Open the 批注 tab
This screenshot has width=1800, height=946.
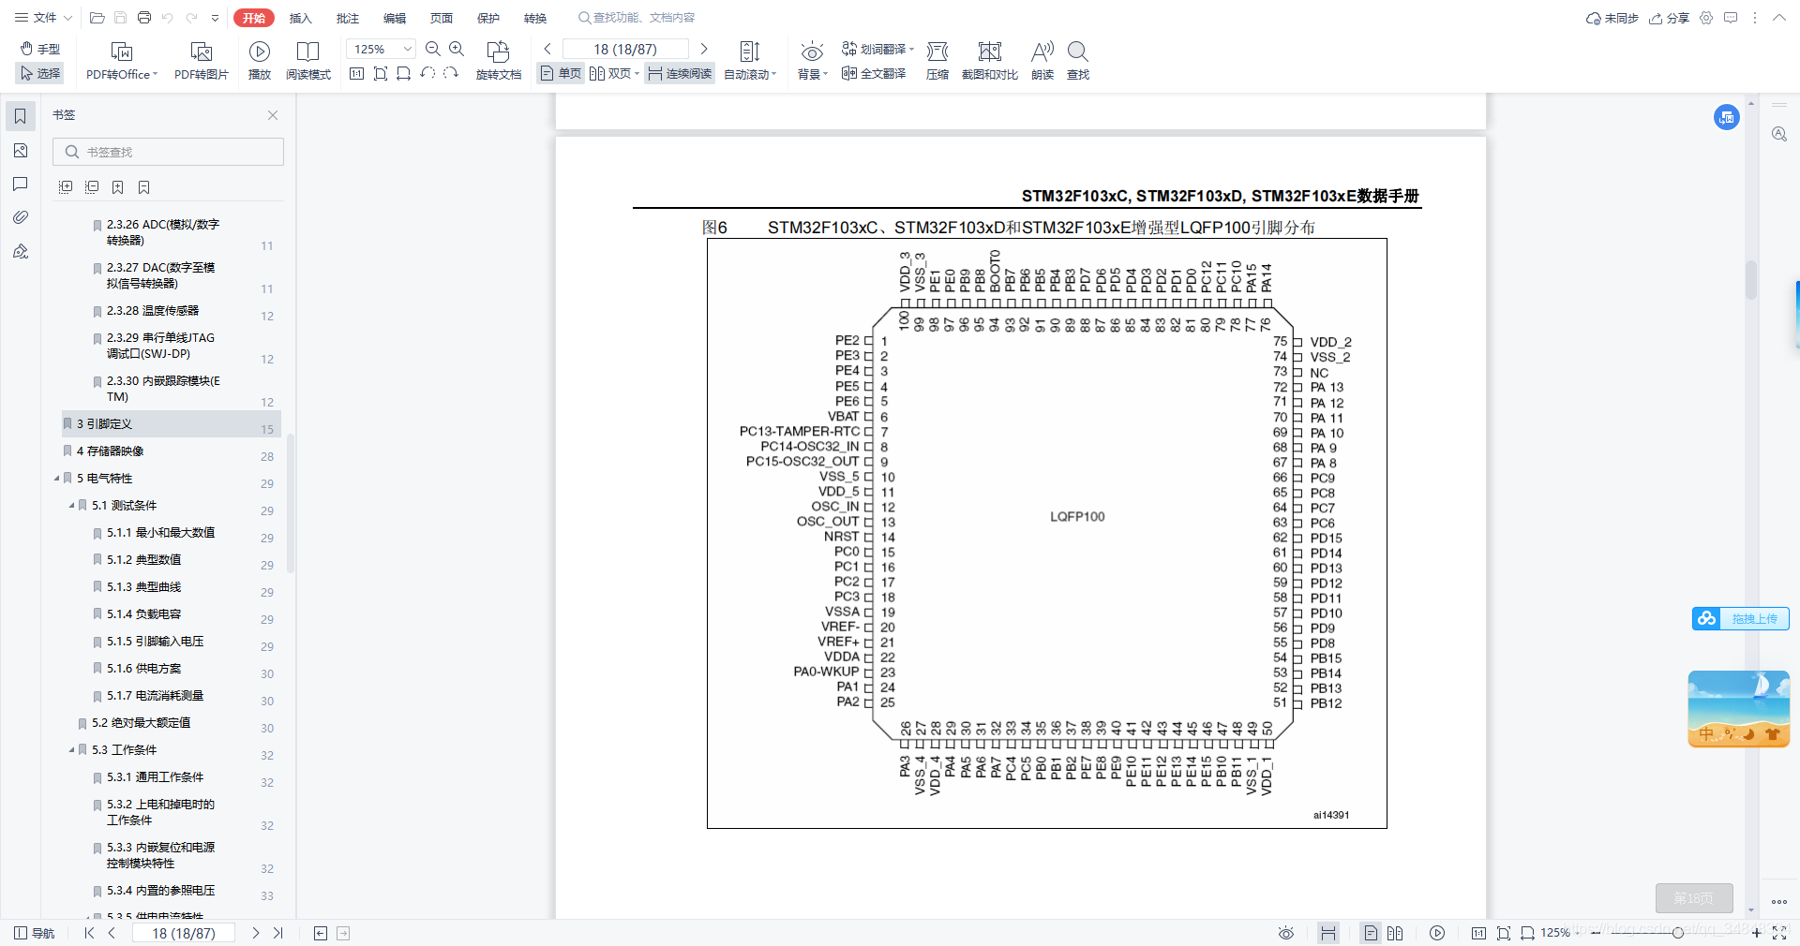point(348,18)
